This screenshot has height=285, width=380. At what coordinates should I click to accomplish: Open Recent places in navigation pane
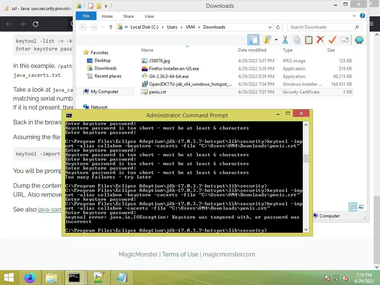coord(108,76)
